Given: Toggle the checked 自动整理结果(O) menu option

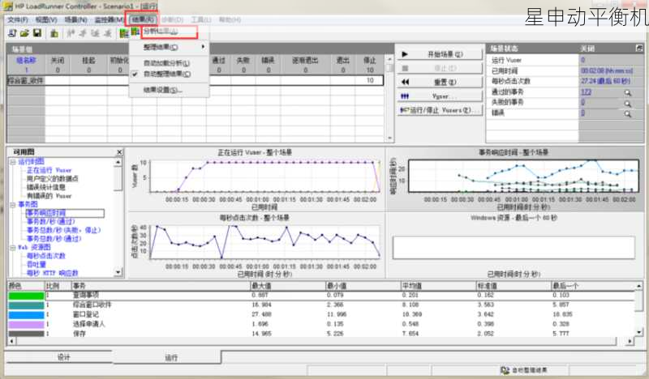Looking at the screenshot, I should [169, 74].
